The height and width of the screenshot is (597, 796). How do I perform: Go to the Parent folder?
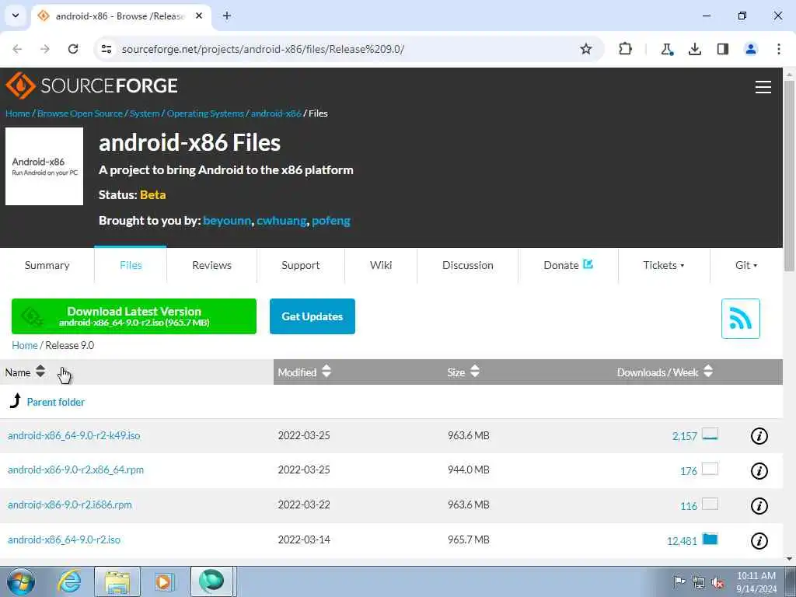click(x=56, y=402)
